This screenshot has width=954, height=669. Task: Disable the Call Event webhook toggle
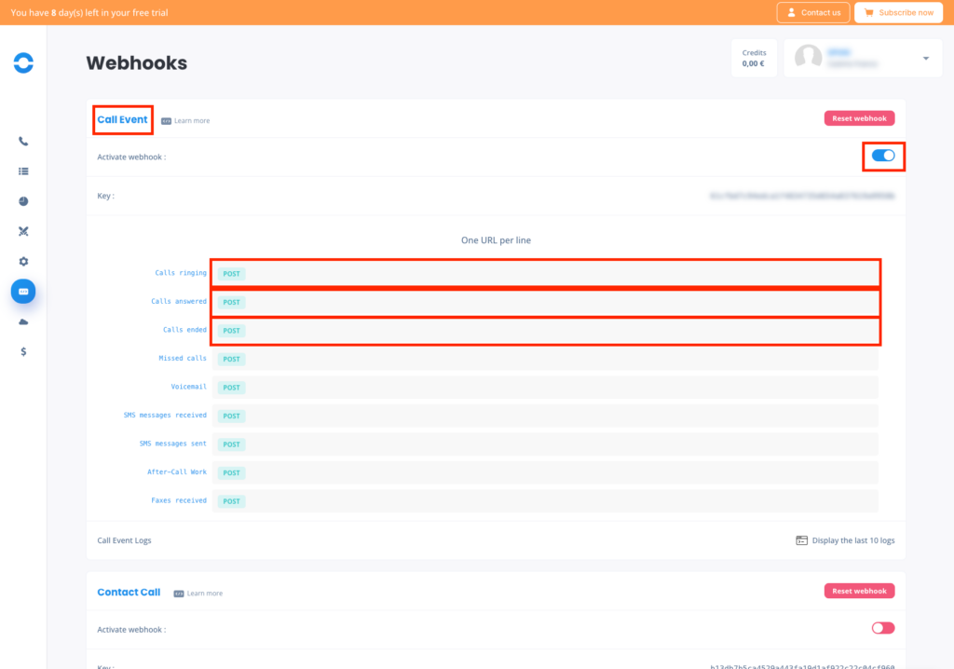[883, 156]
